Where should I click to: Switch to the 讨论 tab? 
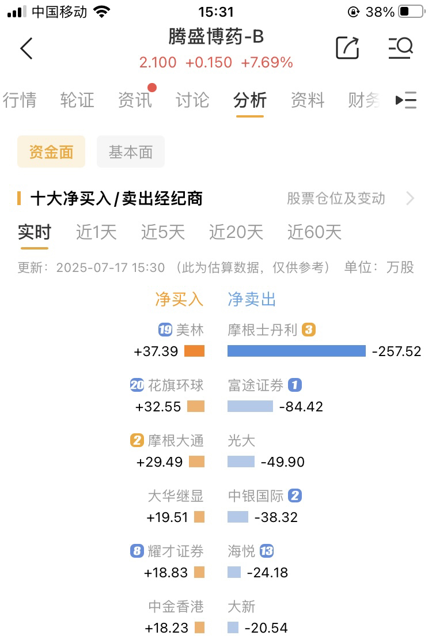(192, 100)
